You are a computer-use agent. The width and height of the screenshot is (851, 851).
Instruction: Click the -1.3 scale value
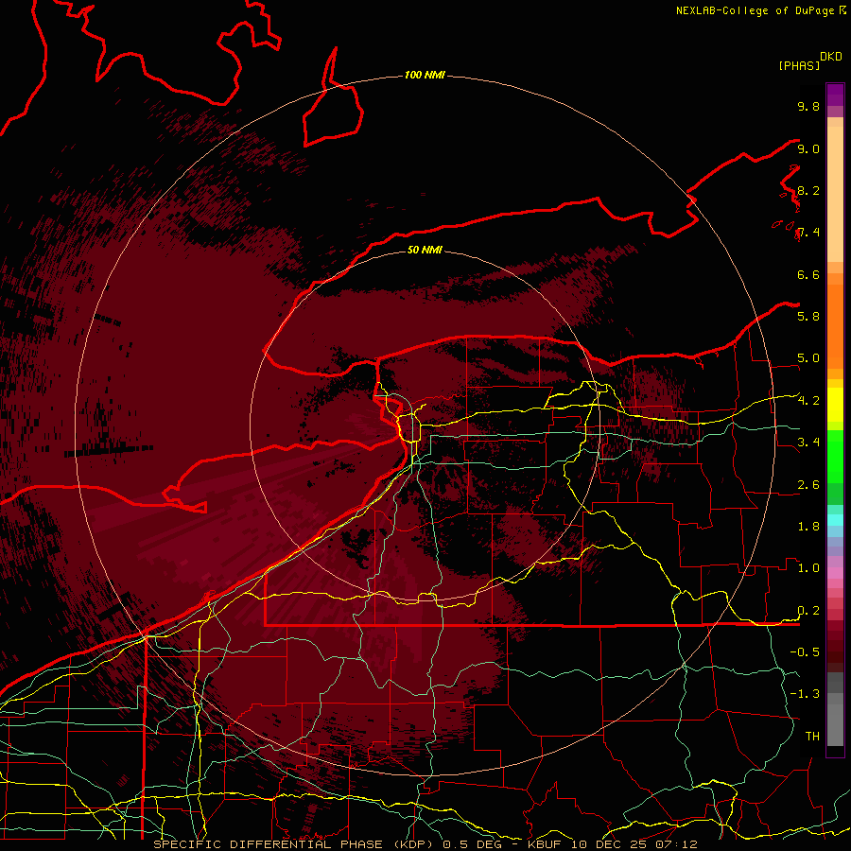click(x=805, y=694)
